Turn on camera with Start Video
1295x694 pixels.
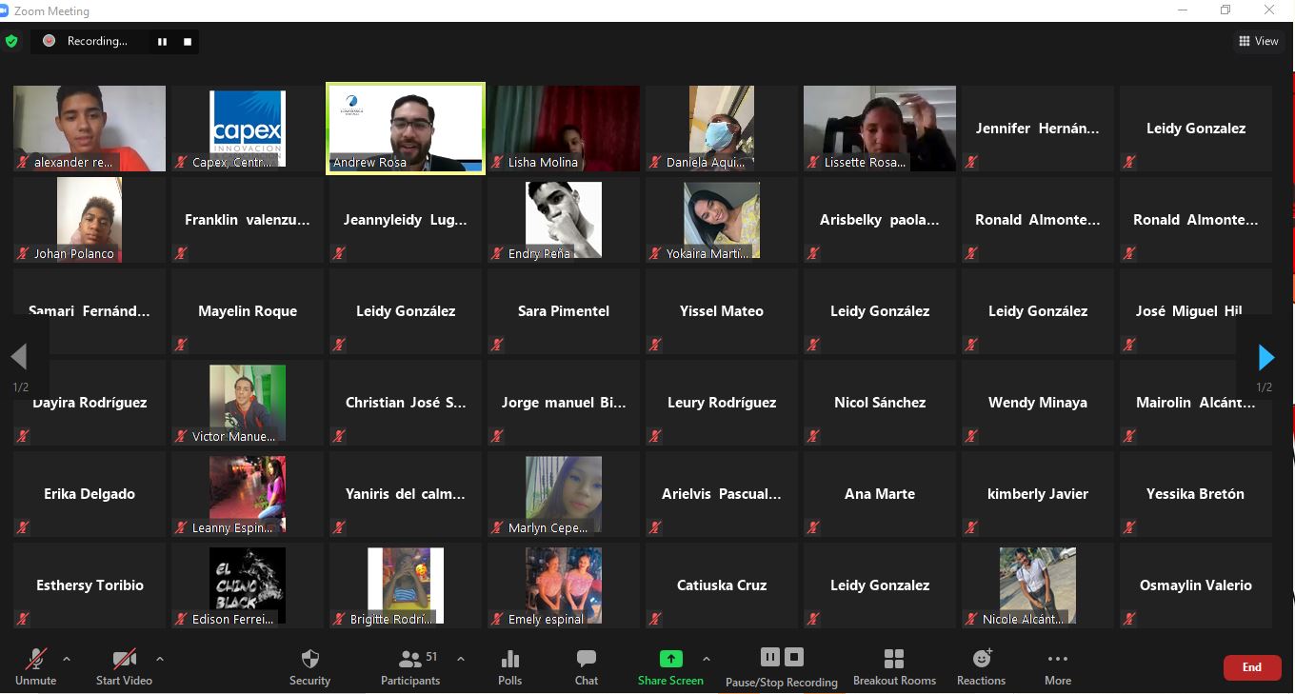coord(124,666)
